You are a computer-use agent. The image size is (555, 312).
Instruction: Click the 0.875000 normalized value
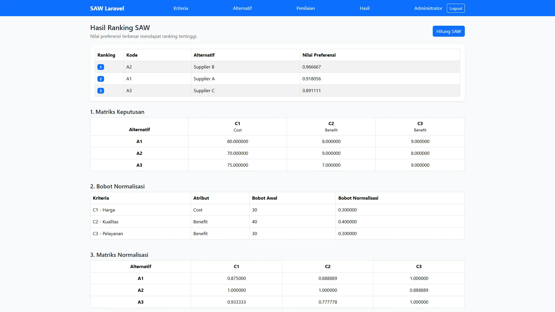(x=236, y=278)
